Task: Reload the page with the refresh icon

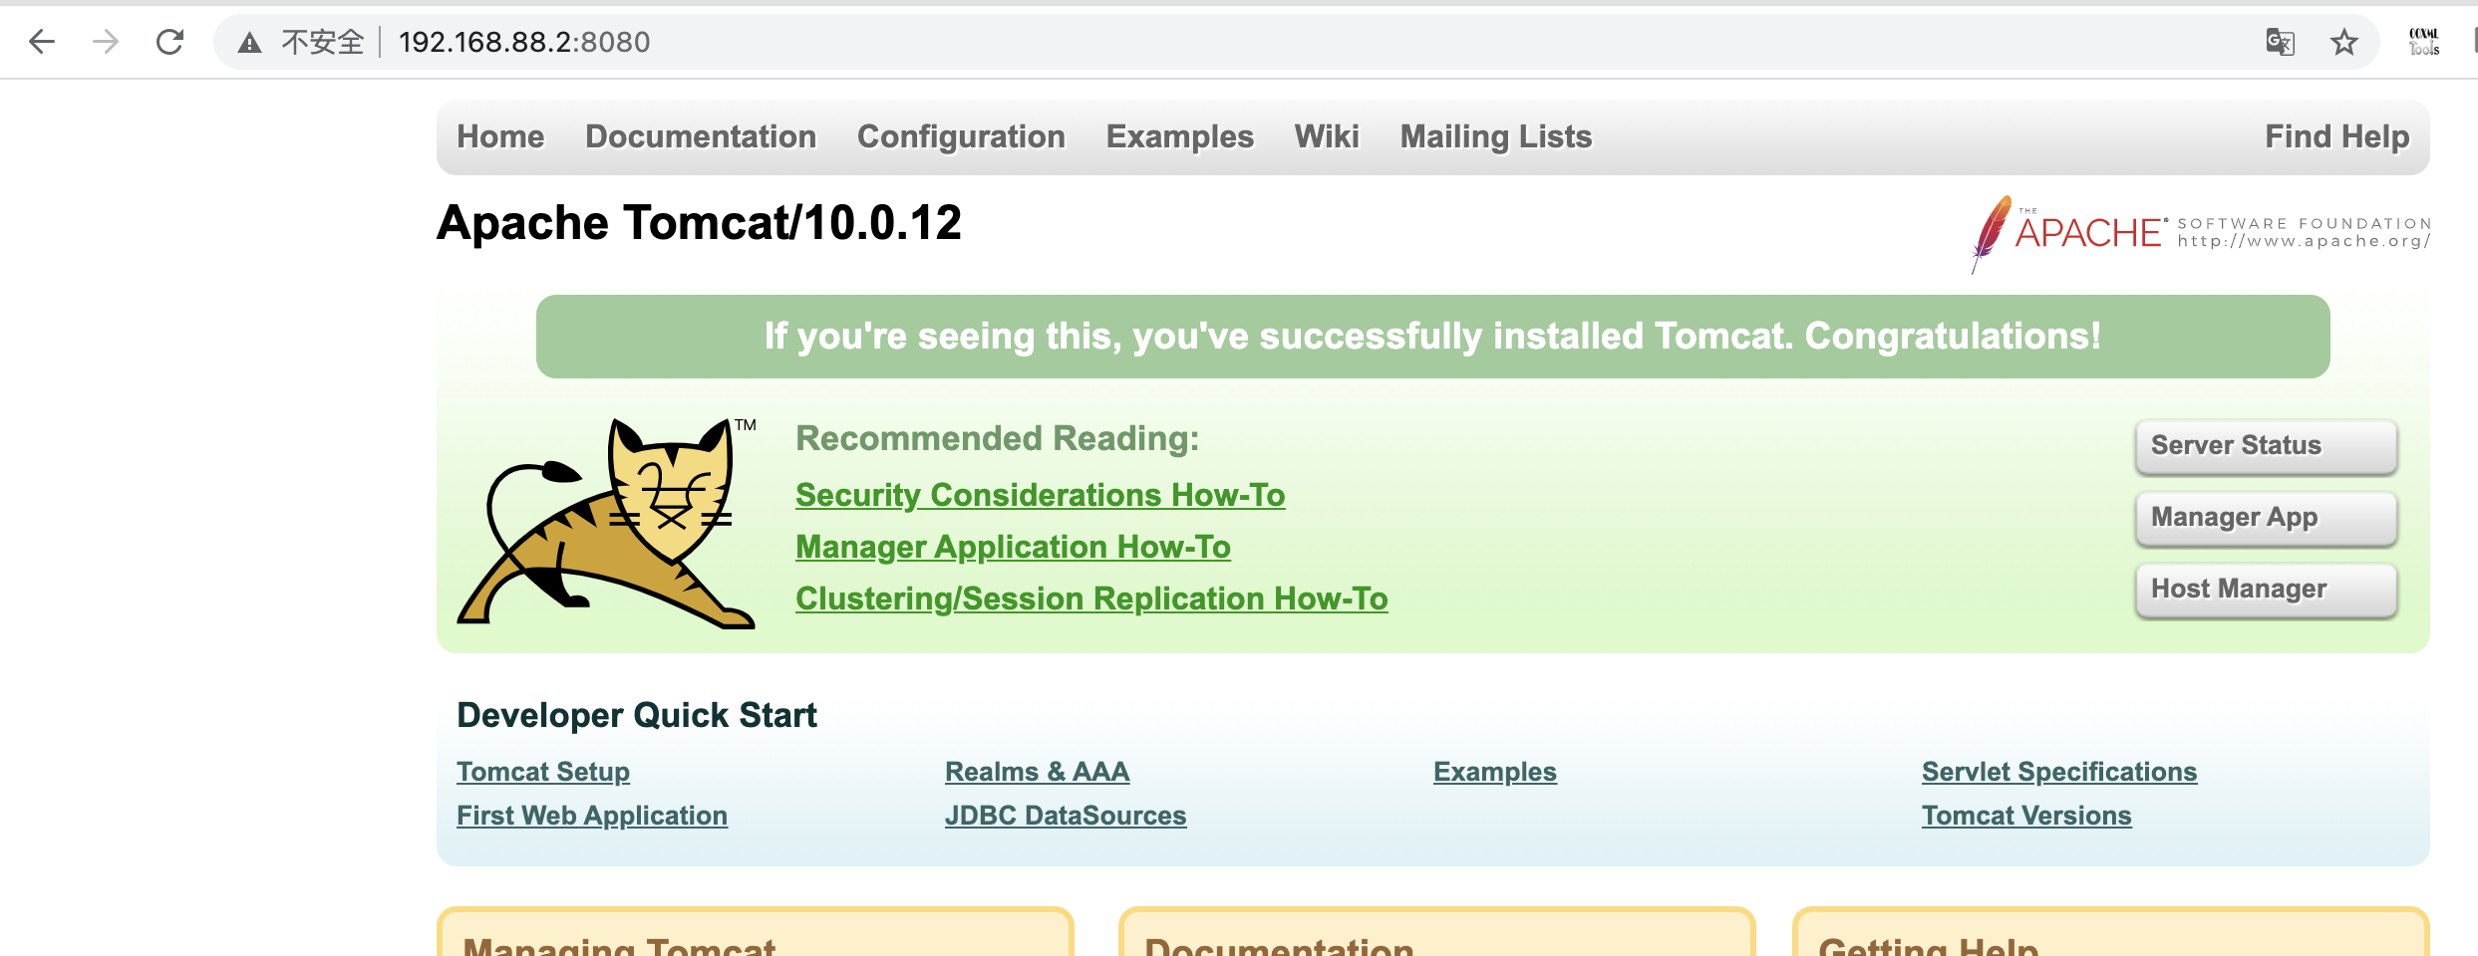Action: (169, 42)
